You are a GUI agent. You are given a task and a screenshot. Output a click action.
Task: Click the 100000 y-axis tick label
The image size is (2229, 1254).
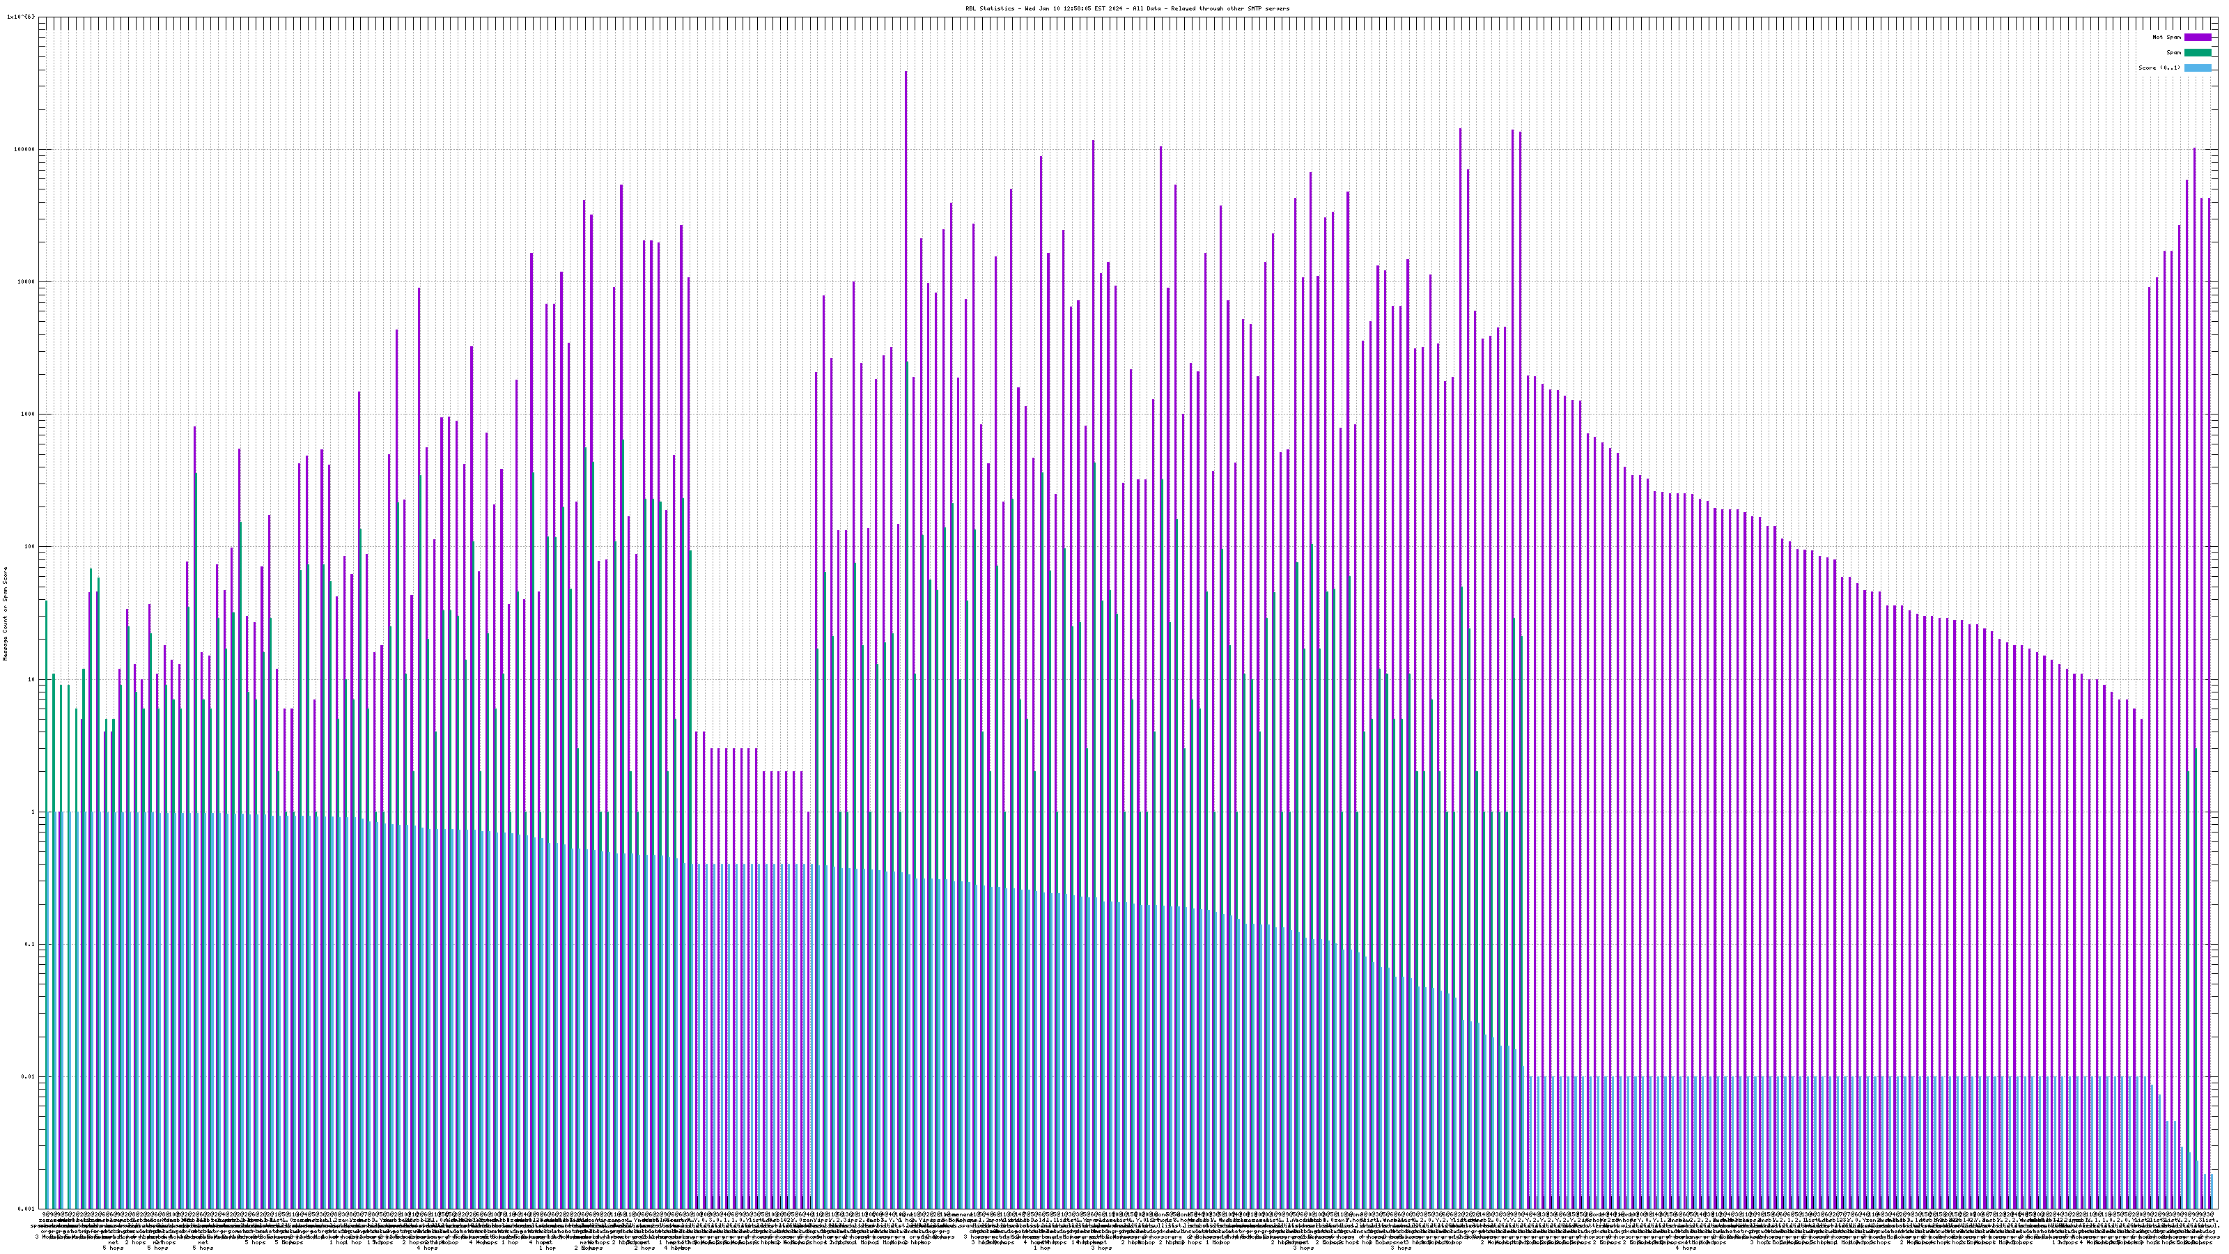point(26,150)
